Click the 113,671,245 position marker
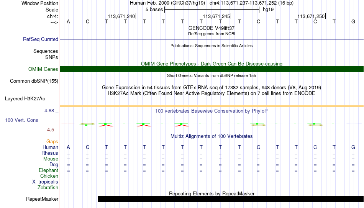Viewport: 364px width, 208px height. click(x=216, y=16)
